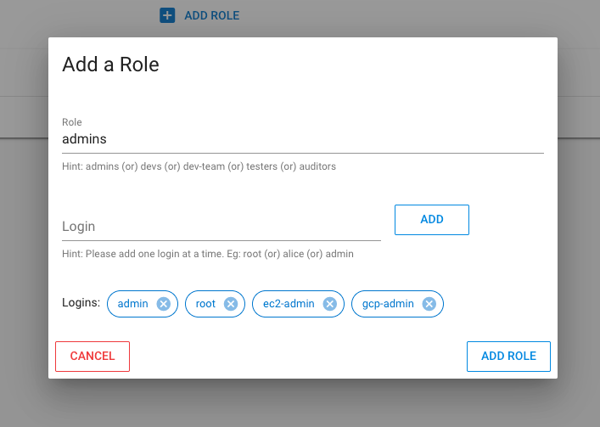
Task: Delete the ec2-admin chip using its x icon
Action: click(329, 304)
